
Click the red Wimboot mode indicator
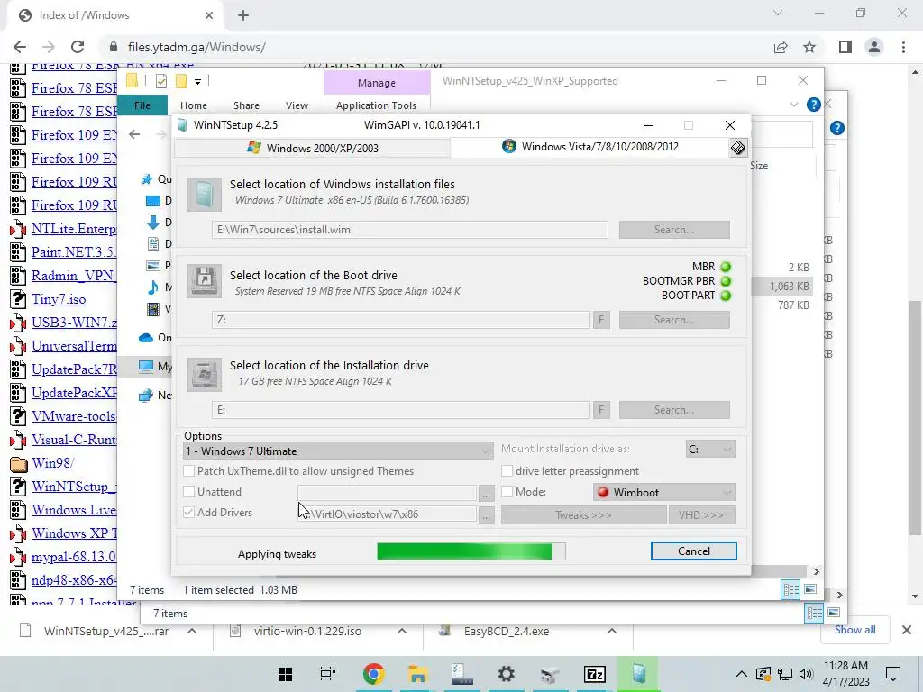(x=603, y=493)
